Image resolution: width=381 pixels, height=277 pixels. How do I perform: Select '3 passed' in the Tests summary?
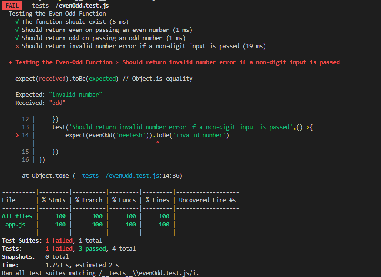pos(92,248)
